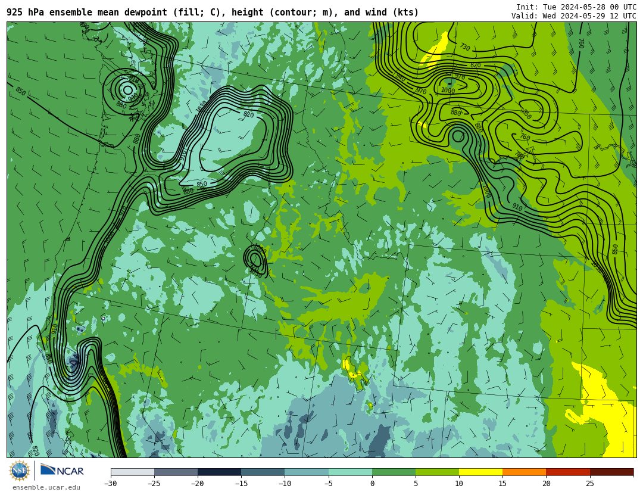Click the 5 colorbar tick label
The image size is (643, 495).
[416, 484]
